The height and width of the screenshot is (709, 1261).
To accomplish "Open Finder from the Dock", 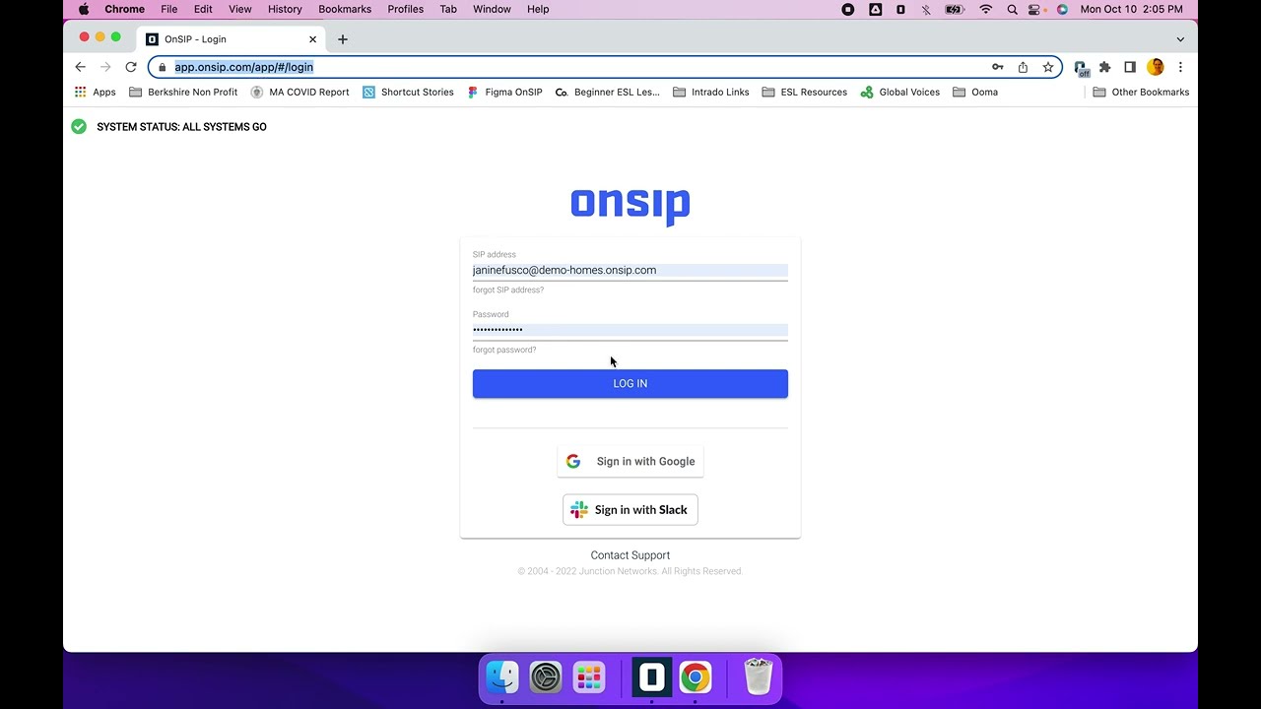I will click(502, 677).
